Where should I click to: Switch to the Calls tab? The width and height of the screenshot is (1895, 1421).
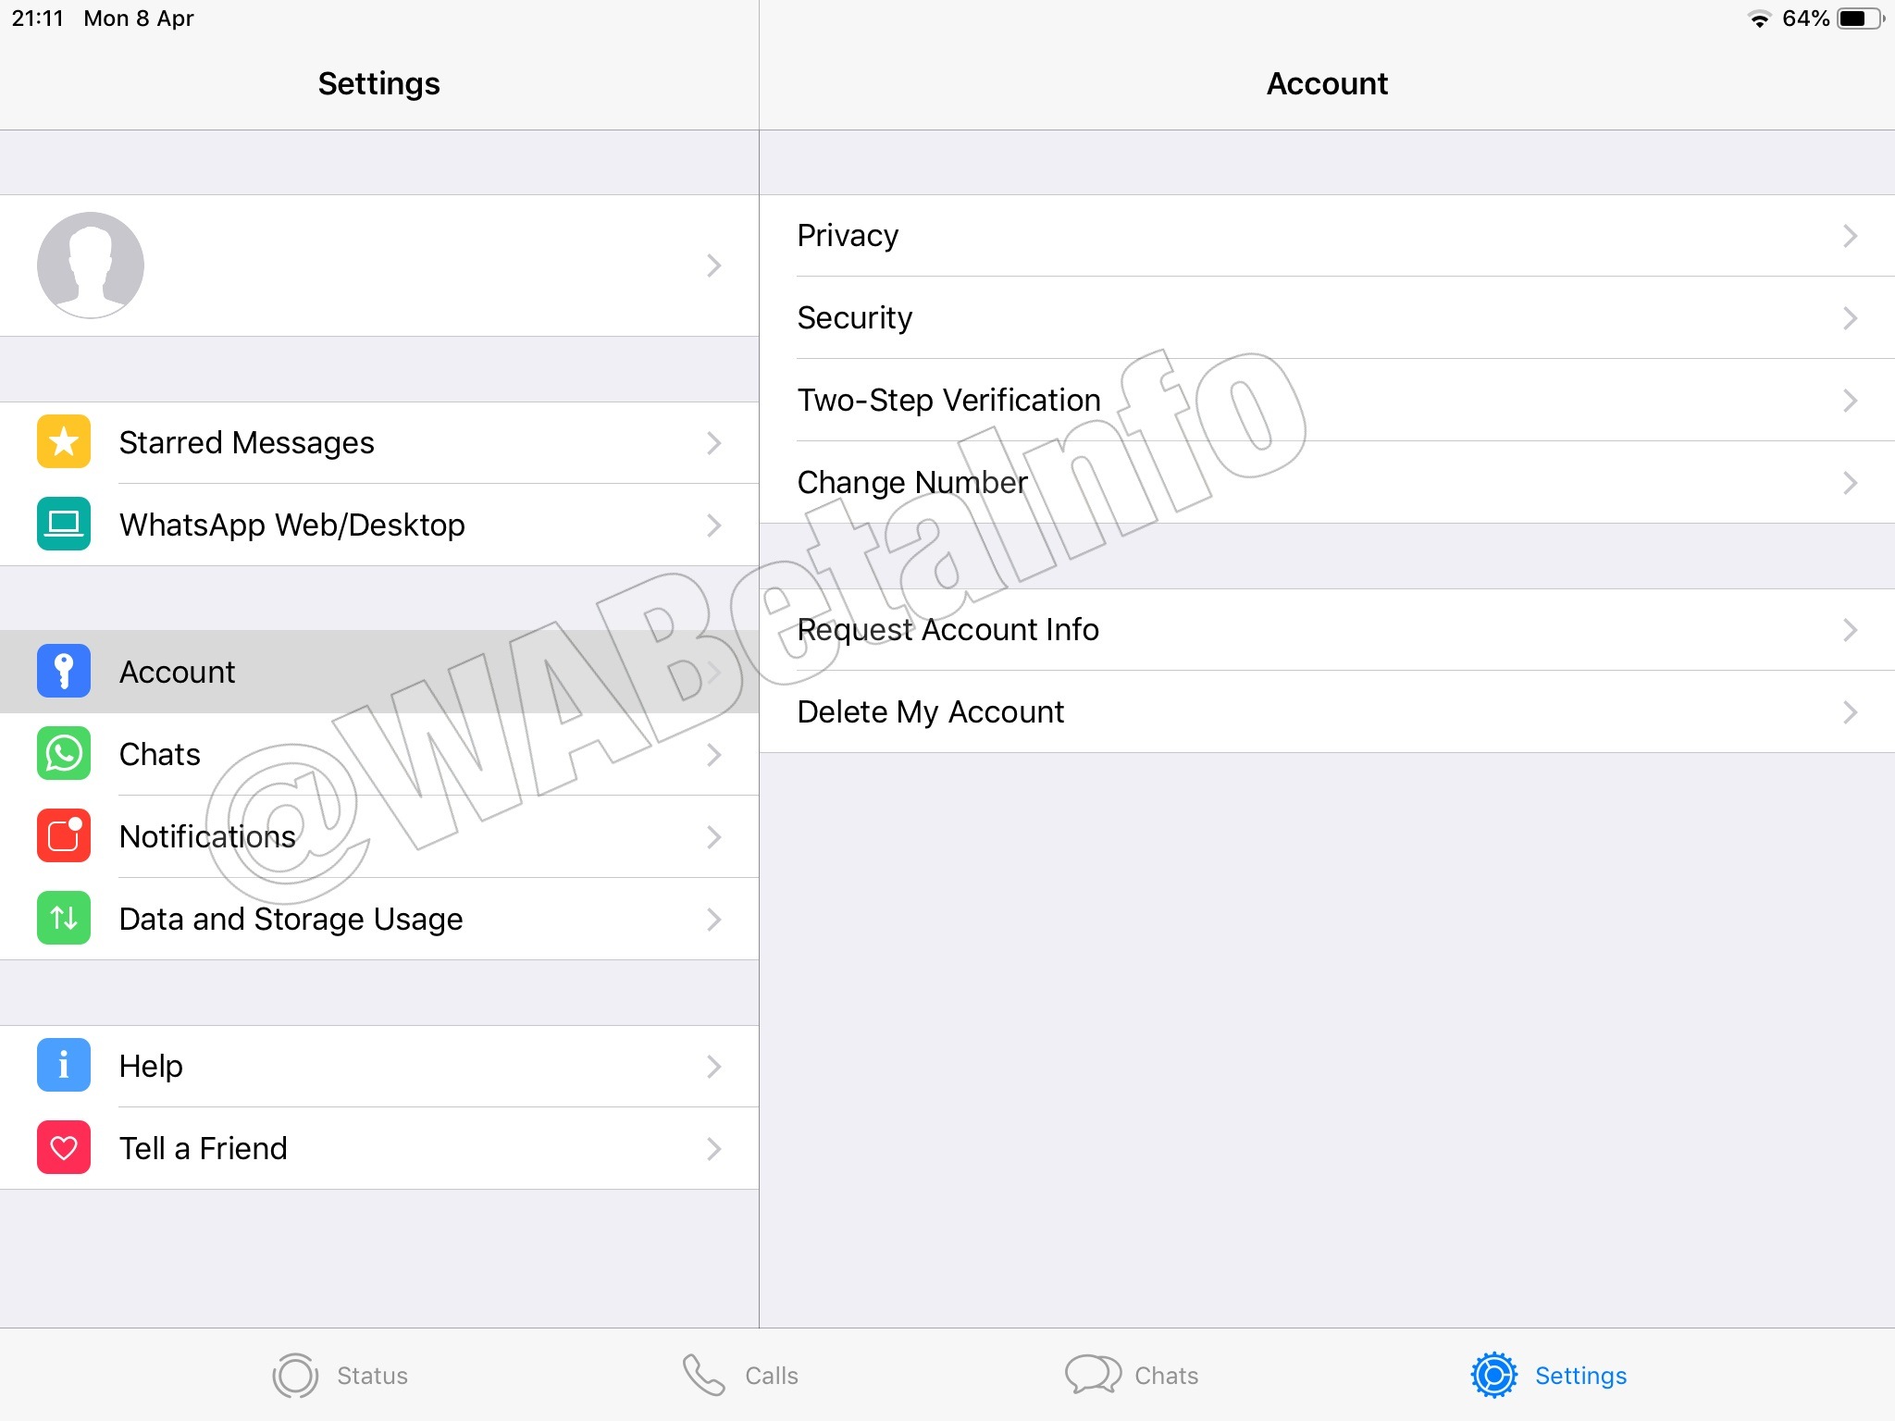coord(740,1376)
